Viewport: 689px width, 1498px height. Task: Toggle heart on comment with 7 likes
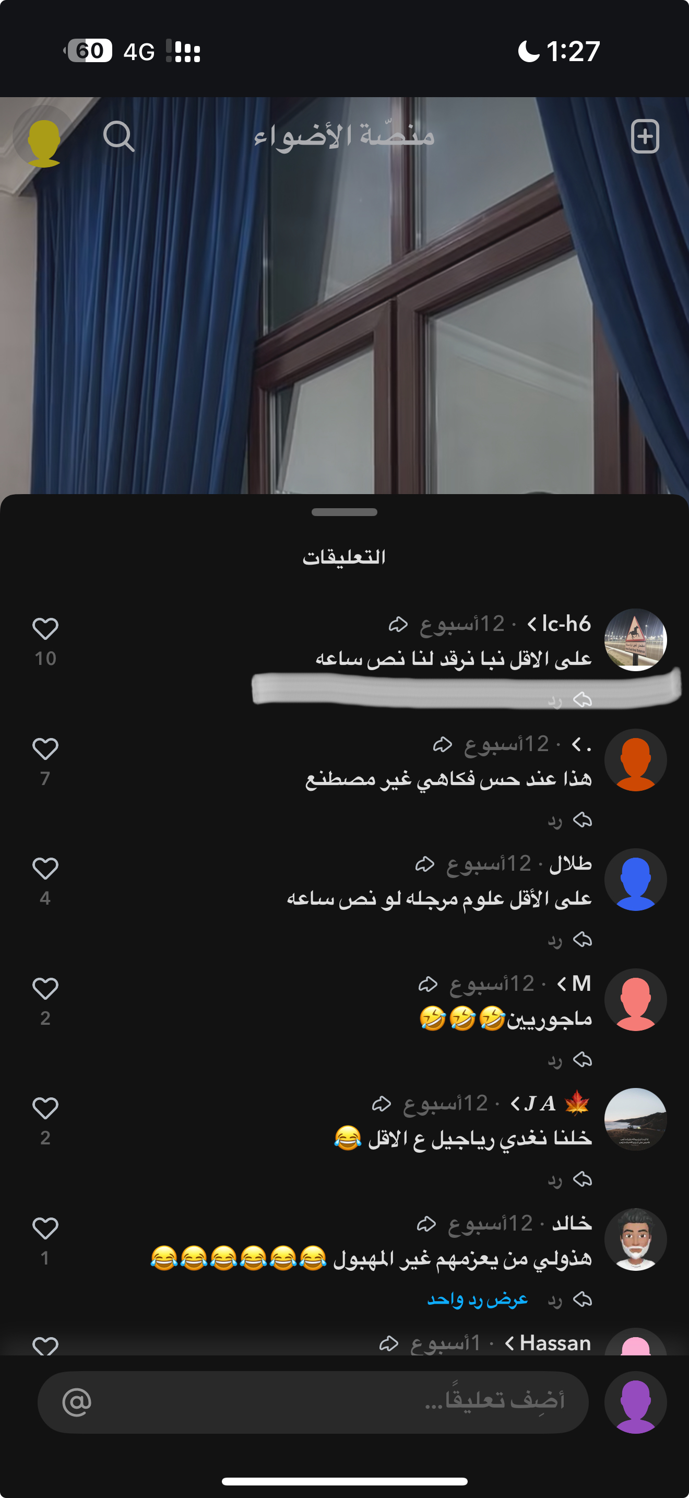45,749
